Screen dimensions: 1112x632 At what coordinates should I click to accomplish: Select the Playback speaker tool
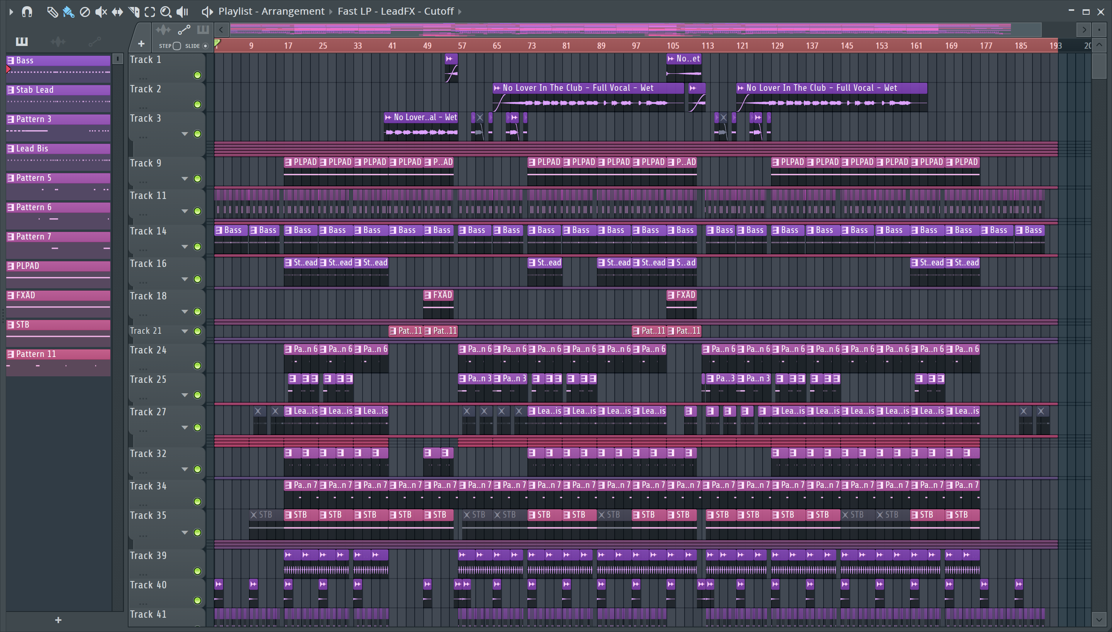point(182,12)
